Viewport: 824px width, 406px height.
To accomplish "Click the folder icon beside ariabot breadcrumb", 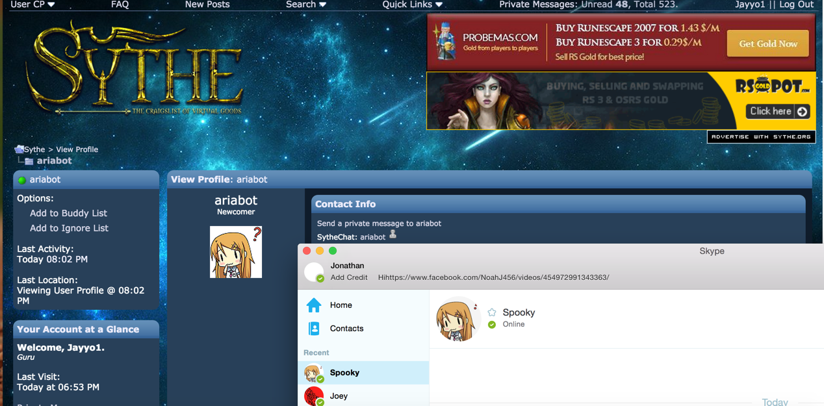I will click(29, 161).
